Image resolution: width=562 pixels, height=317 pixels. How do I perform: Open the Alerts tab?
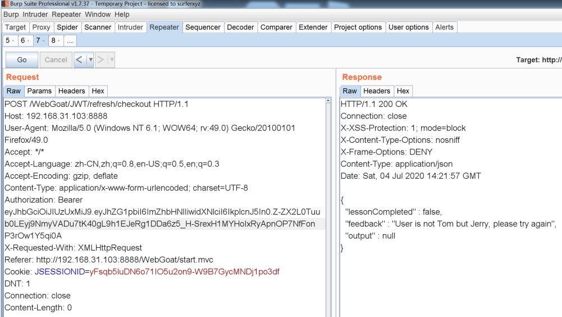tap(445, 28)
